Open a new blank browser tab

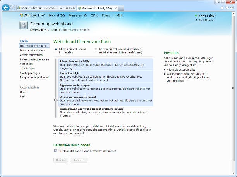(121, 8)
